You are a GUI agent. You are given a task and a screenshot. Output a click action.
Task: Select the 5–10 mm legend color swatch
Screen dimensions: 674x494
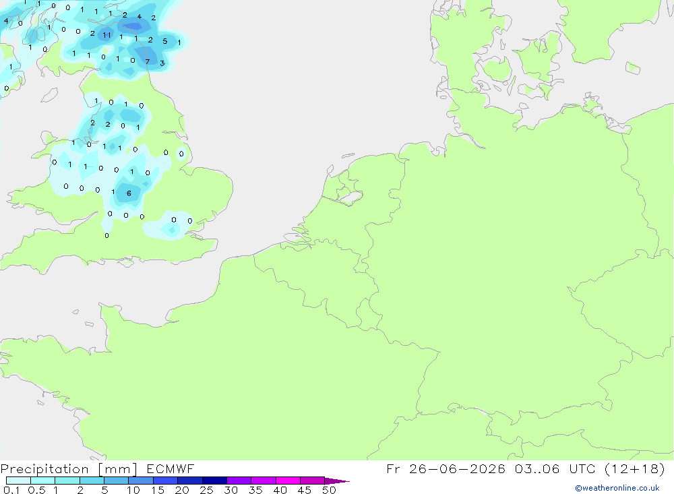coord(117,481)
